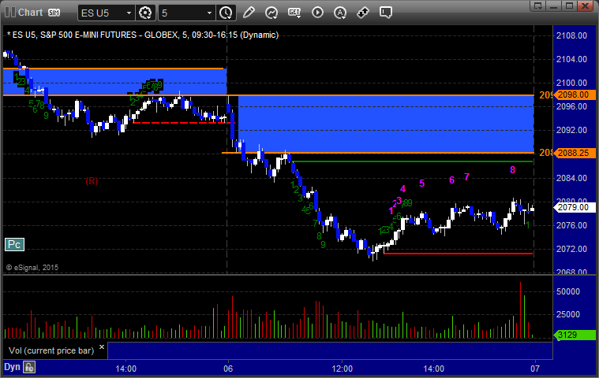The width and height of the screenshot is (599, 378).
Task: Click the 2084.00 price axis label
Action: [571, 178]
